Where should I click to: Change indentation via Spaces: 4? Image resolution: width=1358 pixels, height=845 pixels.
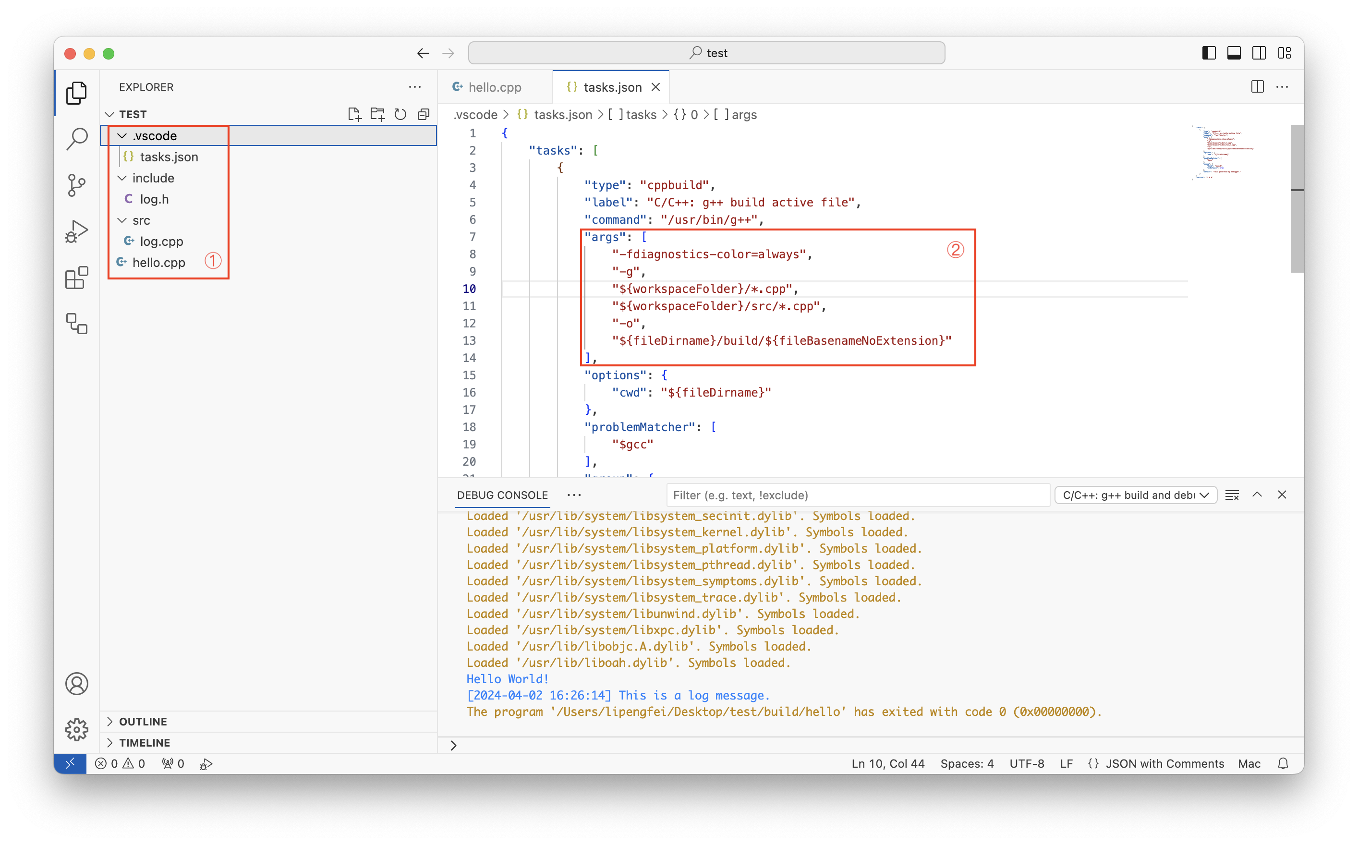(x=967, y=764)
